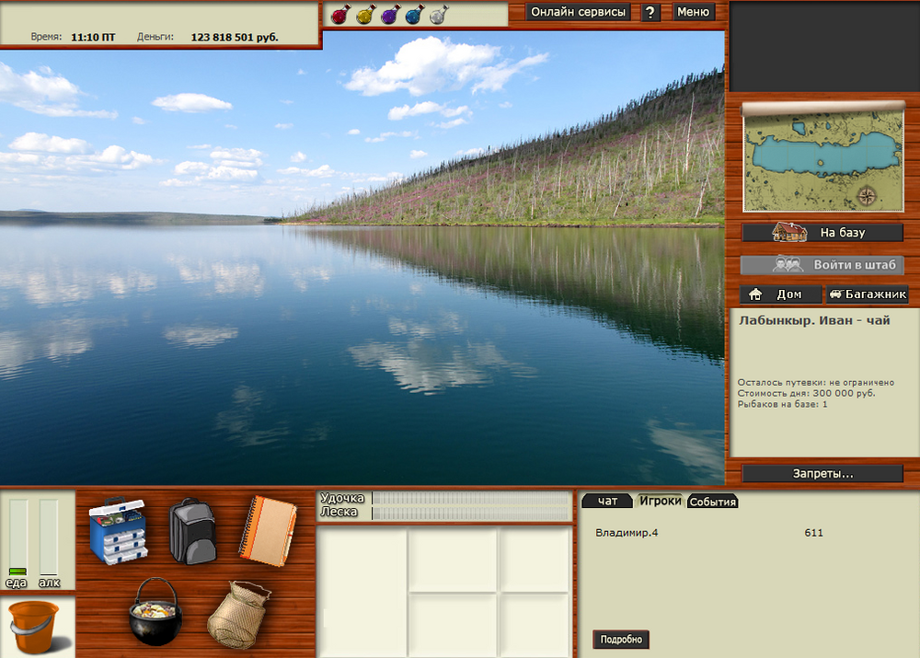Click the orange bait bucket

coord(36,627)
